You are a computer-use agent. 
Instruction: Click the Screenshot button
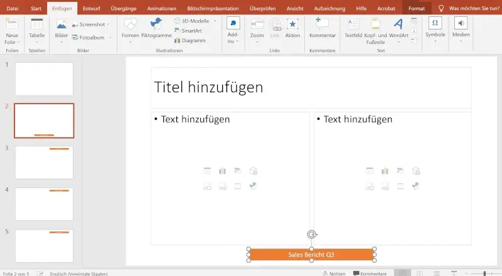(x=88, y=24)
